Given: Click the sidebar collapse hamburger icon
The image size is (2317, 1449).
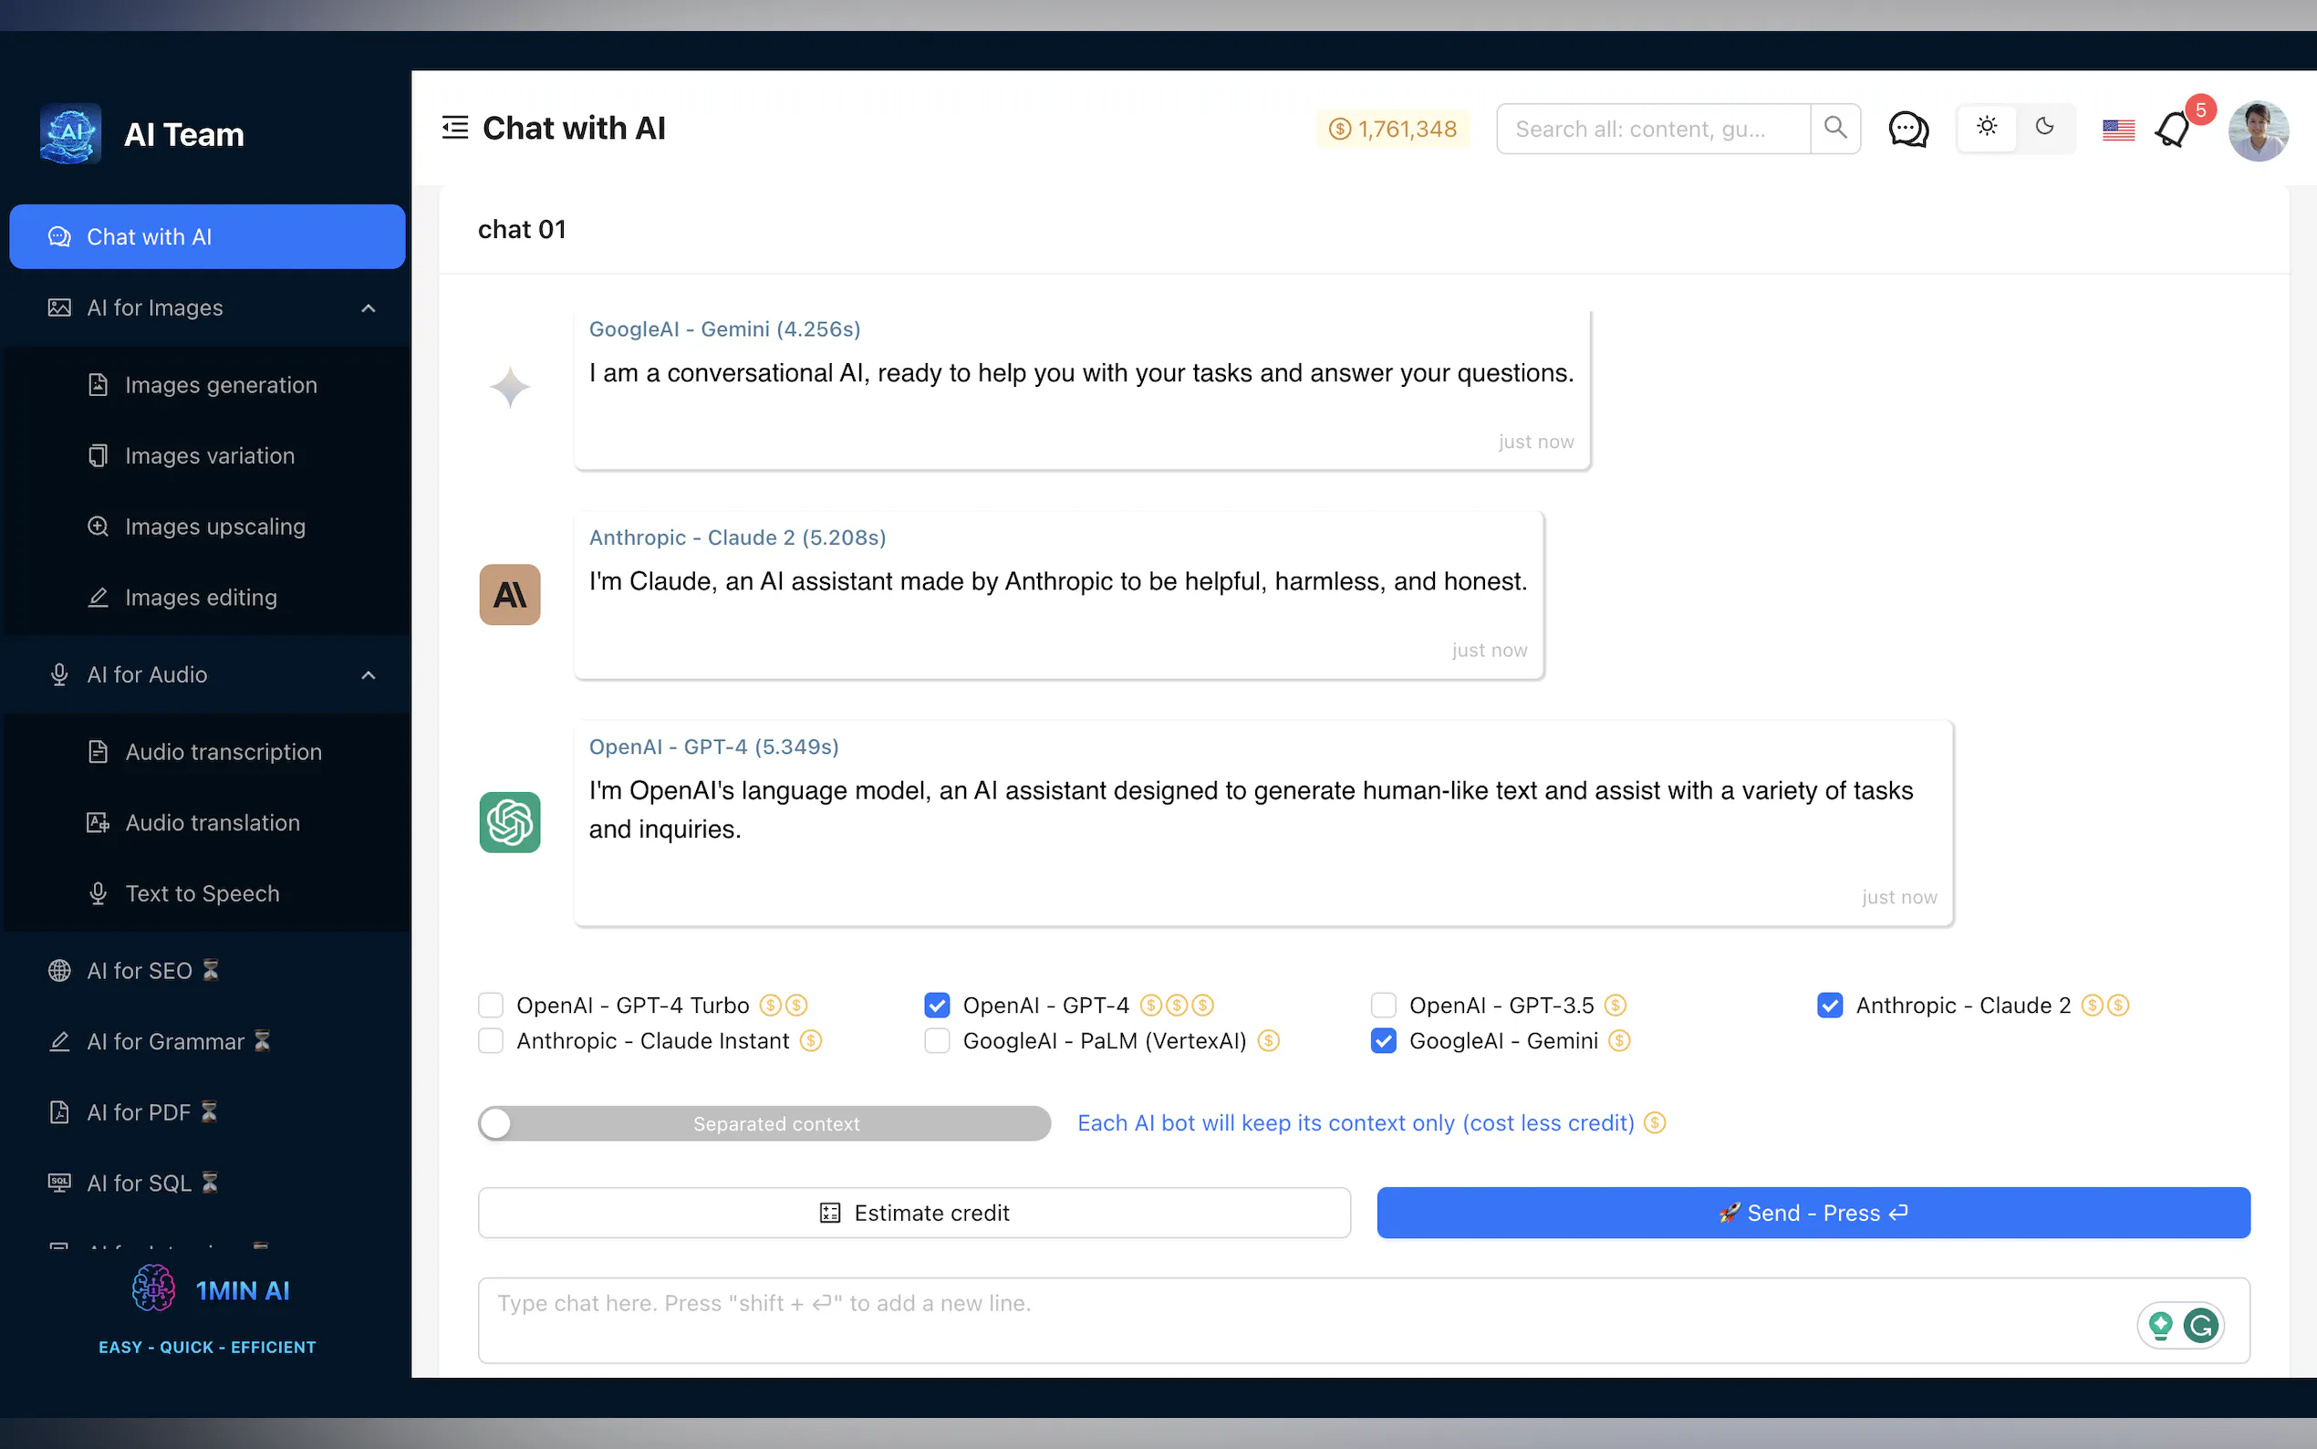Looking at the screenshot, I should point(455,128).
